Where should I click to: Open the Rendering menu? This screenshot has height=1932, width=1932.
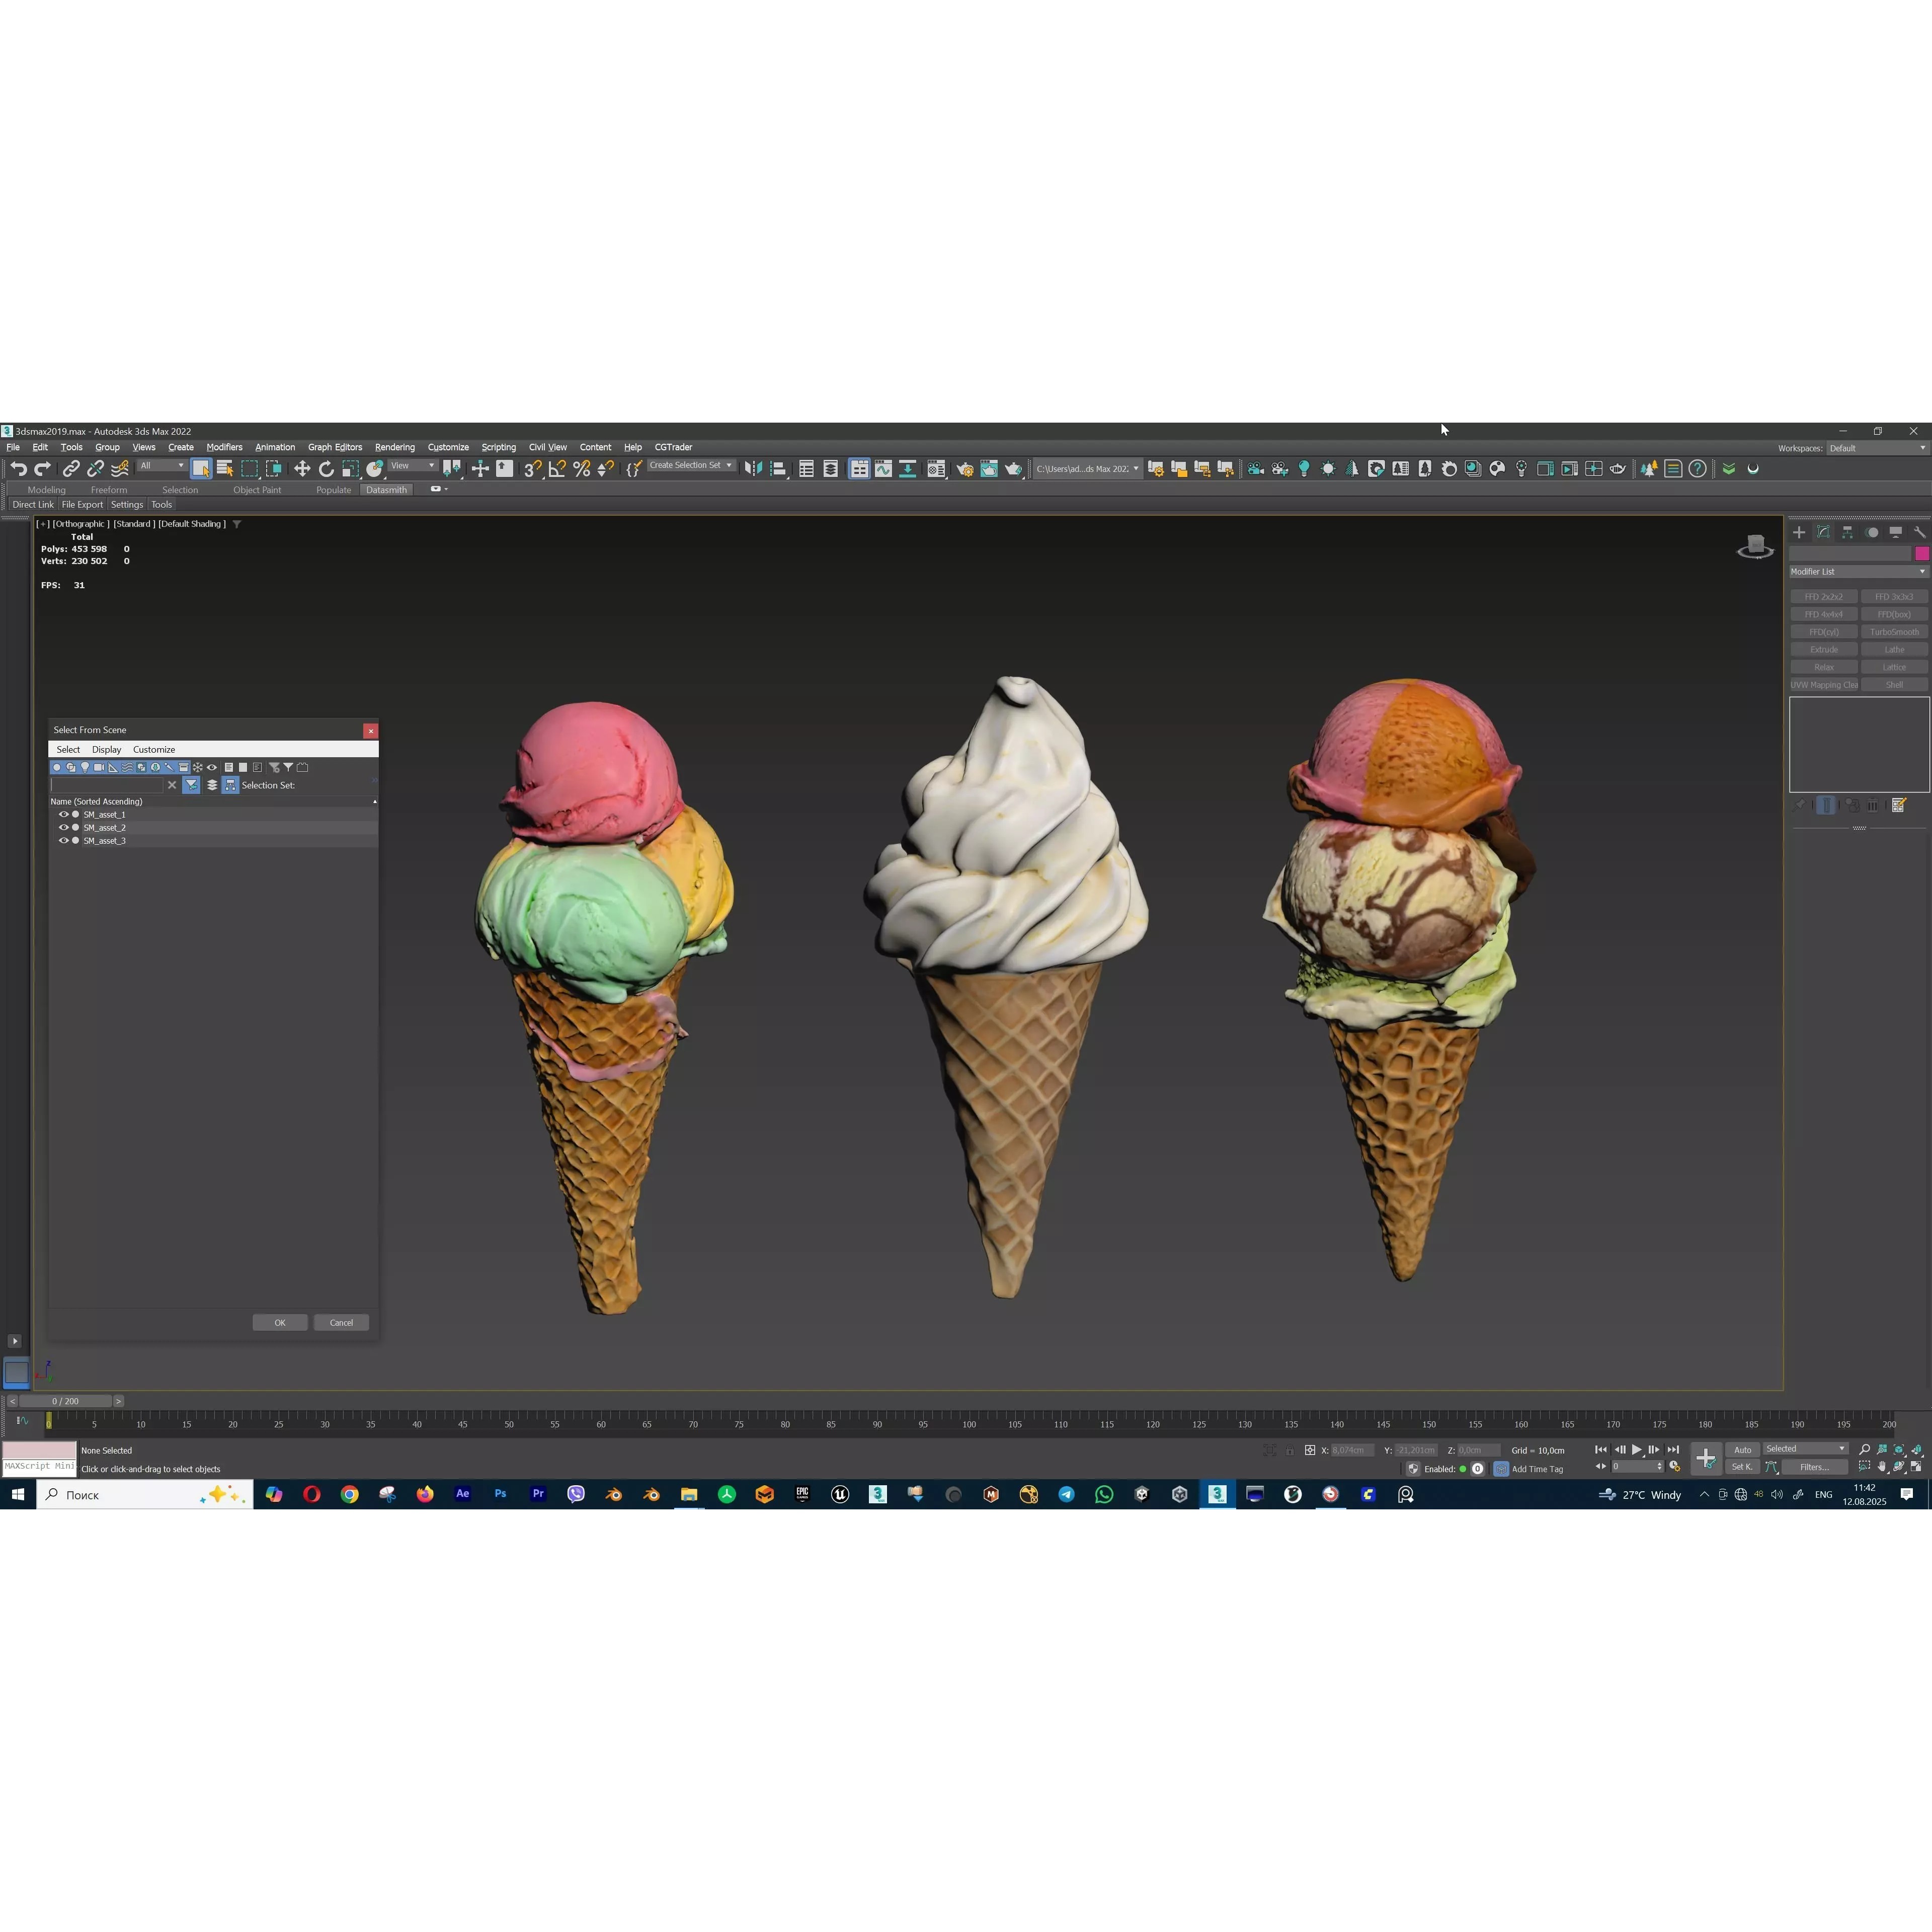tap(395, 447)
